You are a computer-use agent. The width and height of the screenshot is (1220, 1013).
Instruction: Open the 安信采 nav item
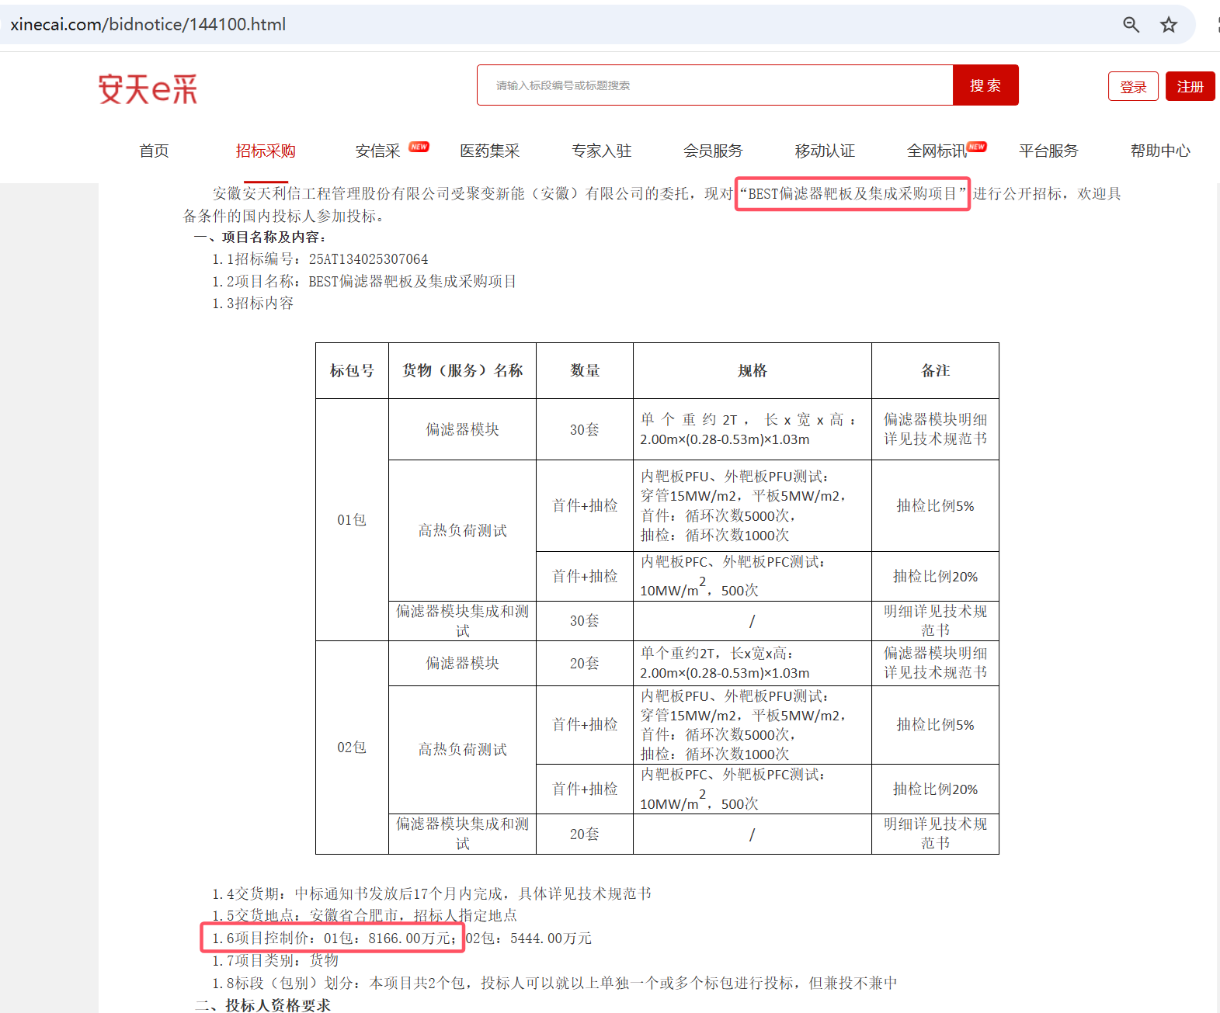pyautogui.click(x=377, y=151)
